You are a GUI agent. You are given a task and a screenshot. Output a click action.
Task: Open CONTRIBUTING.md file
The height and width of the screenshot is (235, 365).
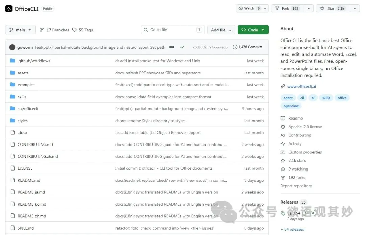(35, 145)
